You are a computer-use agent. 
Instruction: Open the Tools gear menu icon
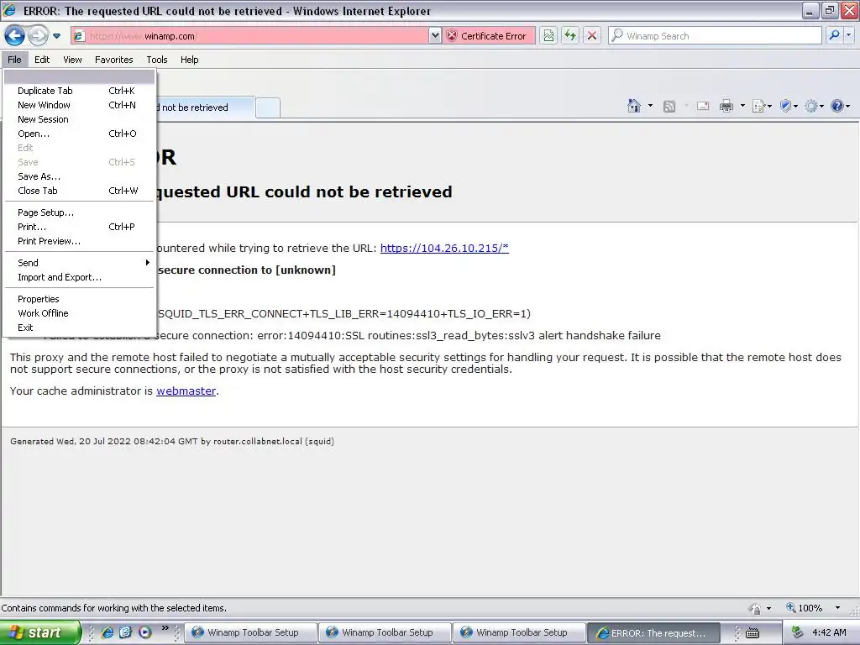pos(814,106)
